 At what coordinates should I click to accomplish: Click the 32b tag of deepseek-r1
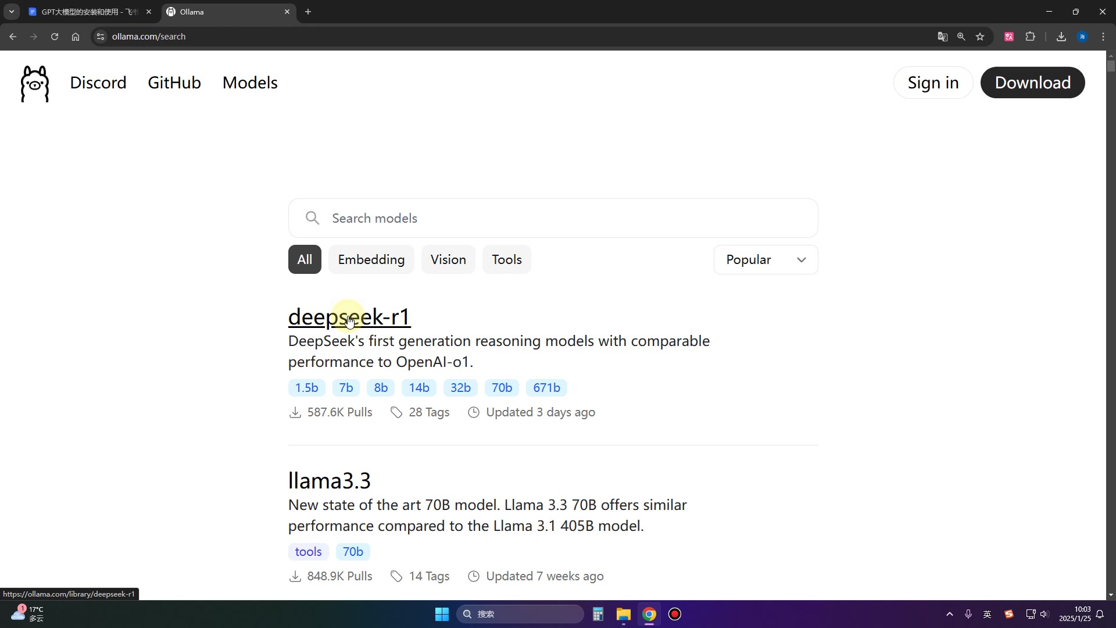(460, 388)
